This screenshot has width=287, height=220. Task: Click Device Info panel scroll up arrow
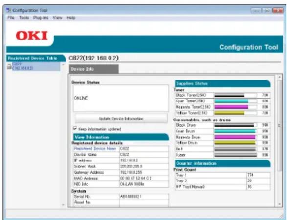click(279, 77)
